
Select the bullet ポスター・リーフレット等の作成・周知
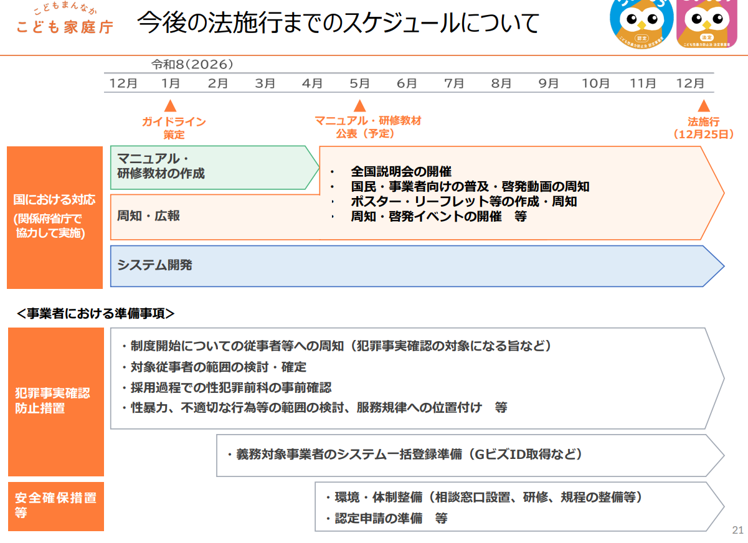point(463,202)
